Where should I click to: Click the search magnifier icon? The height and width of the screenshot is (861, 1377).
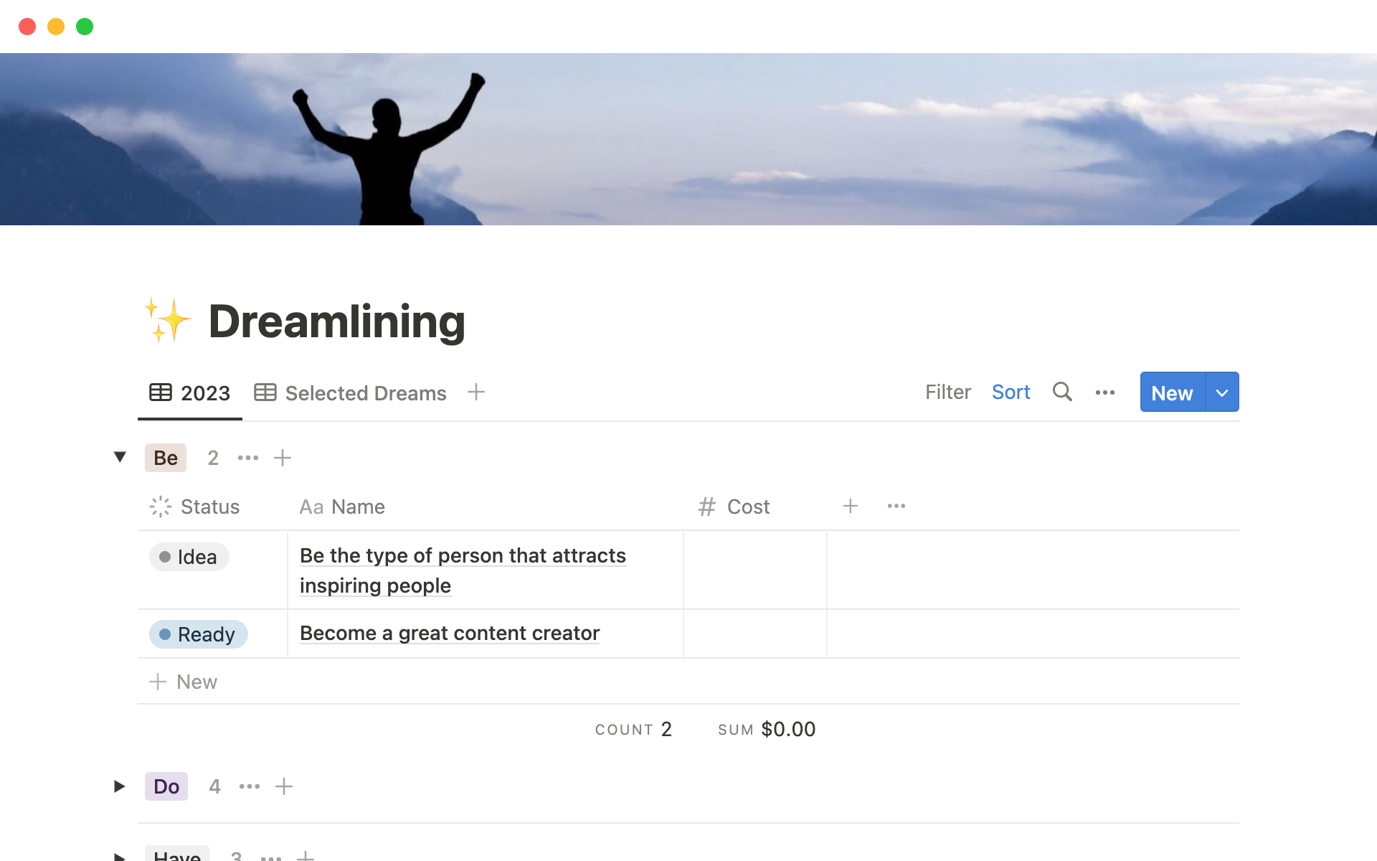click(x=1062, y=392)
